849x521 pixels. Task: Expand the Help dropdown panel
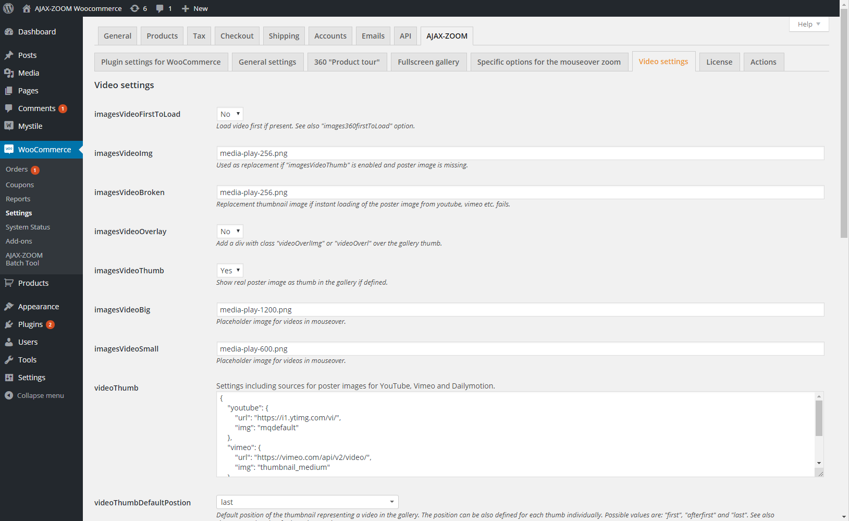pos(809,24)
